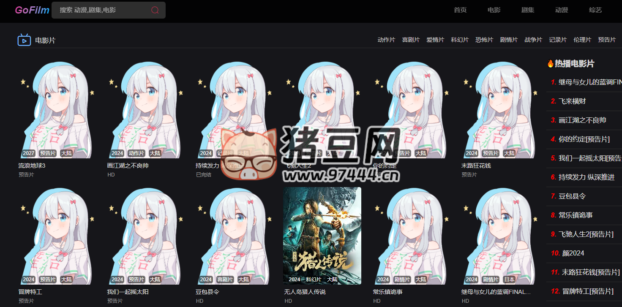Screen dimensions: 622x307
Task: Filter by 恐怖片 category
Action: [x=484, y=40]
